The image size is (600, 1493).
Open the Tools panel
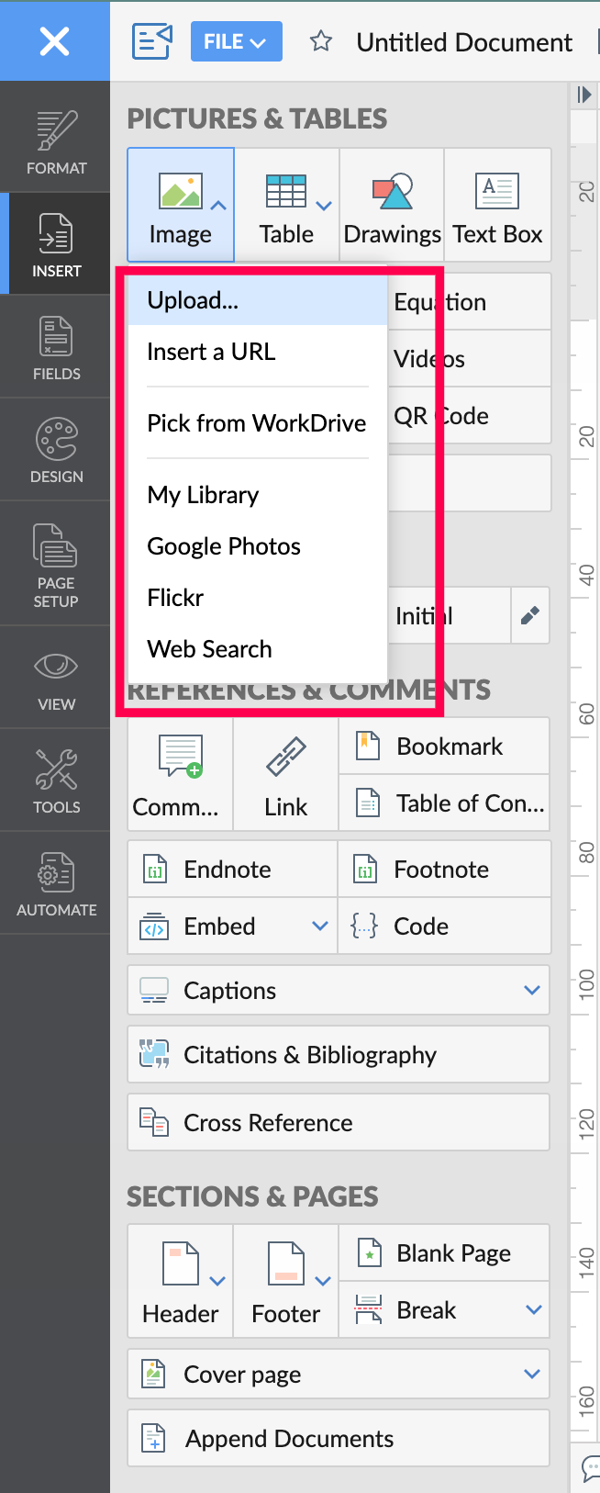[56, 780]
